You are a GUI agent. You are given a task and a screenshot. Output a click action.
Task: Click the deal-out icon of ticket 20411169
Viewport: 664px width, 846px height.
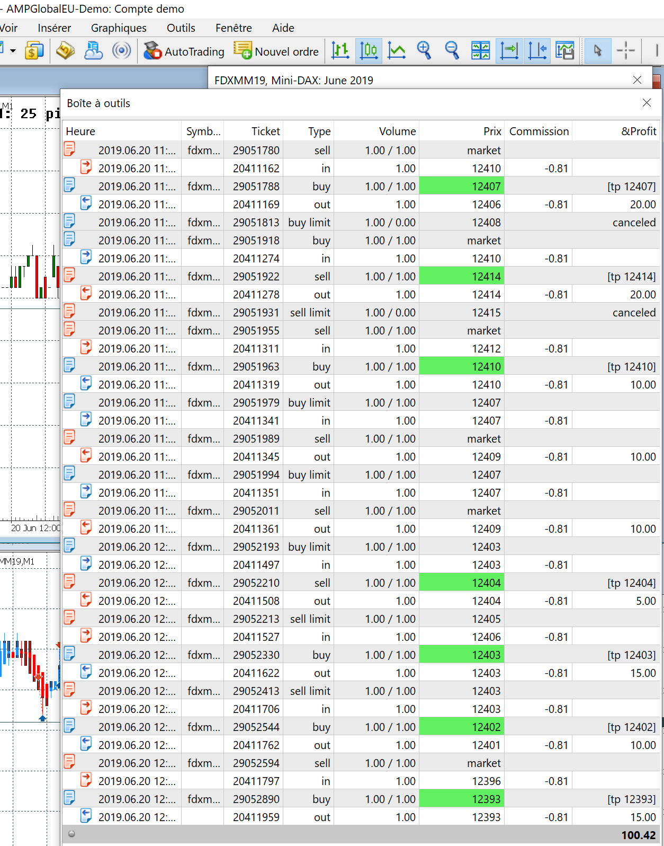[86, 203]
